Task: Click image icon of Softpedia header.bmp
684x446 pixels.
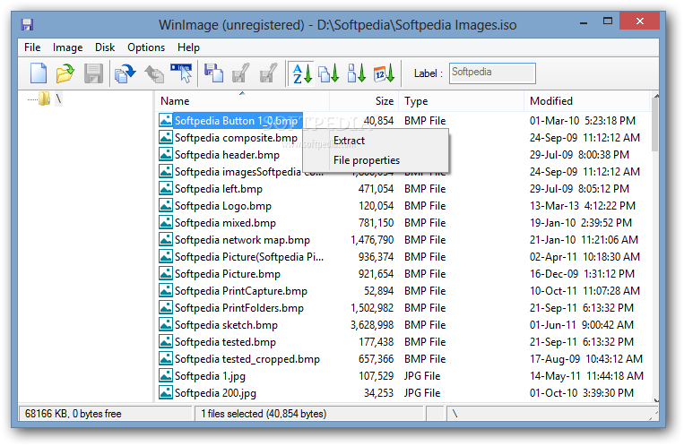Action: pyautogui.click(x=165, y=154)
